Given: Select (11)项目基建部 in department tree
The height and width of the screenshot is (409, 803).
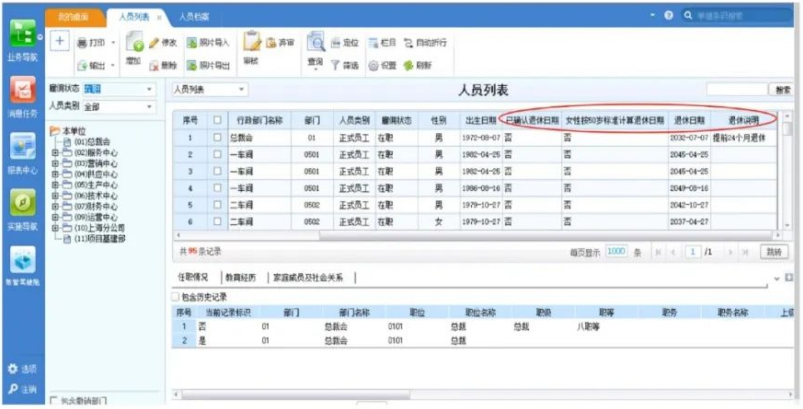Looking at the screenshot, I should 100,238.
